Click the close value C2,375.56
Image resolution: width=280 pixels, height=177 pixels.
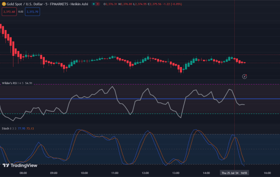tap(155, 4)
